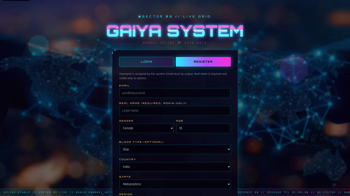Open the Blood Type dropdown showing Skip

175,149
